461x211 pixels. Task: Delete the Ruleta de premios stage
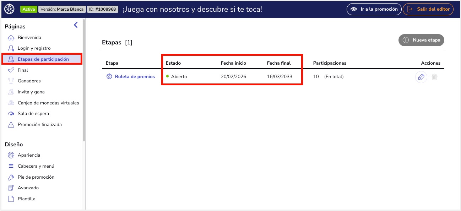click(x=434, y=77)
